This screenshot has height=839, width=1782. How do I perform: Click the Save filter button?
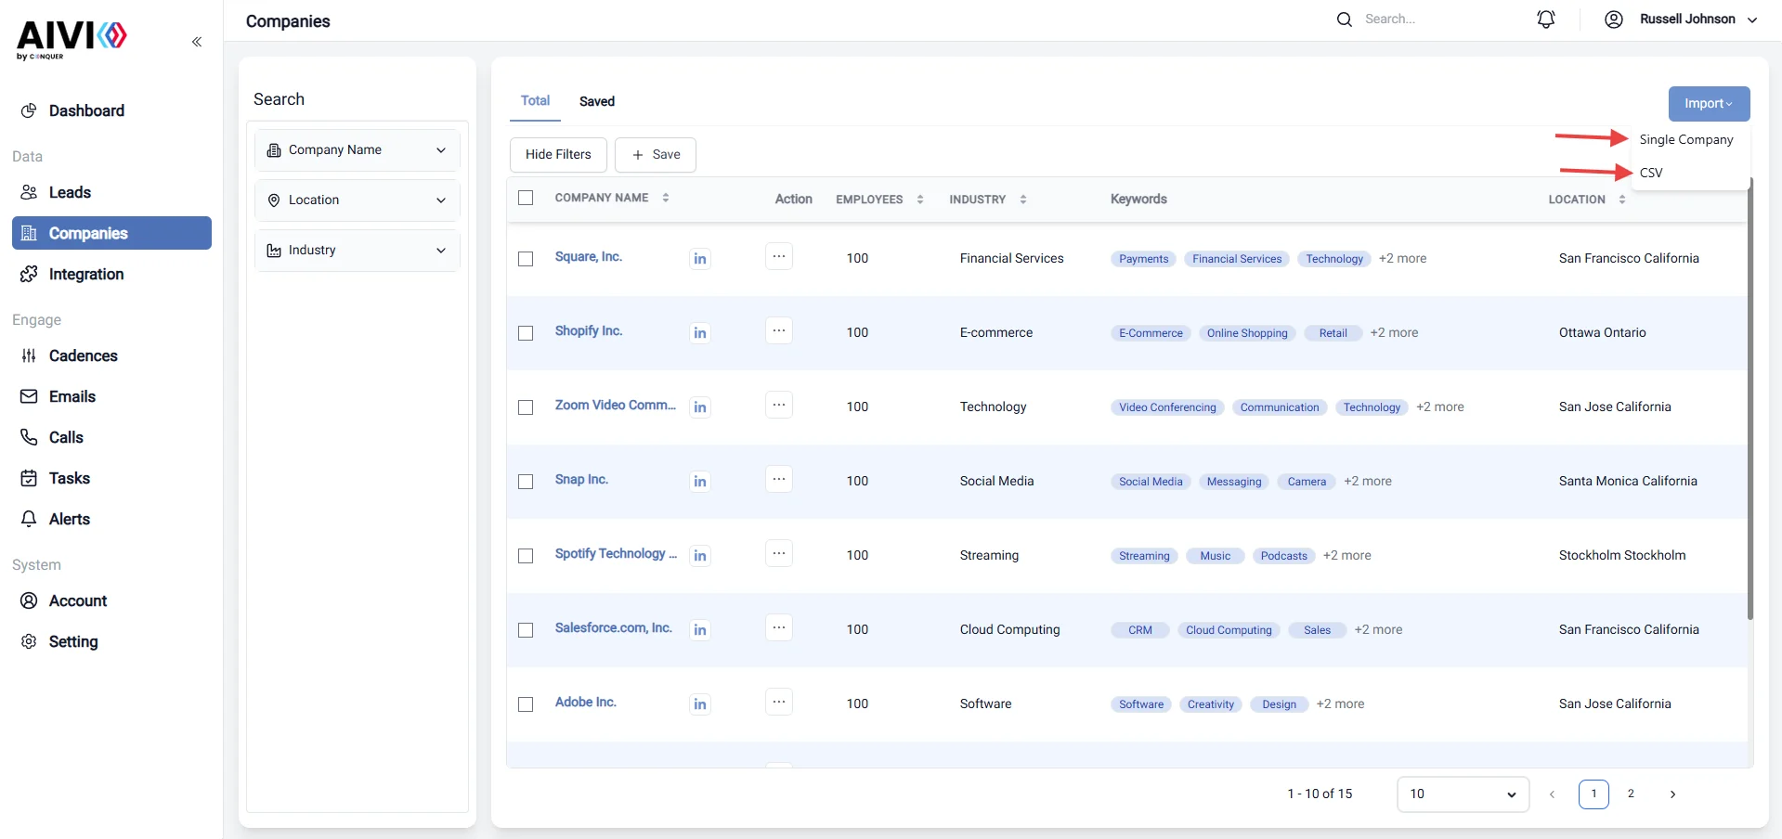click(x=656, y=155)
